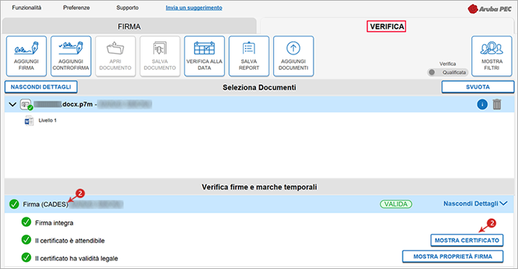Viewport: 518px width, 269px height.
Task: Collapse the docx.p7m document row chevron
Action: click(13, 105)
